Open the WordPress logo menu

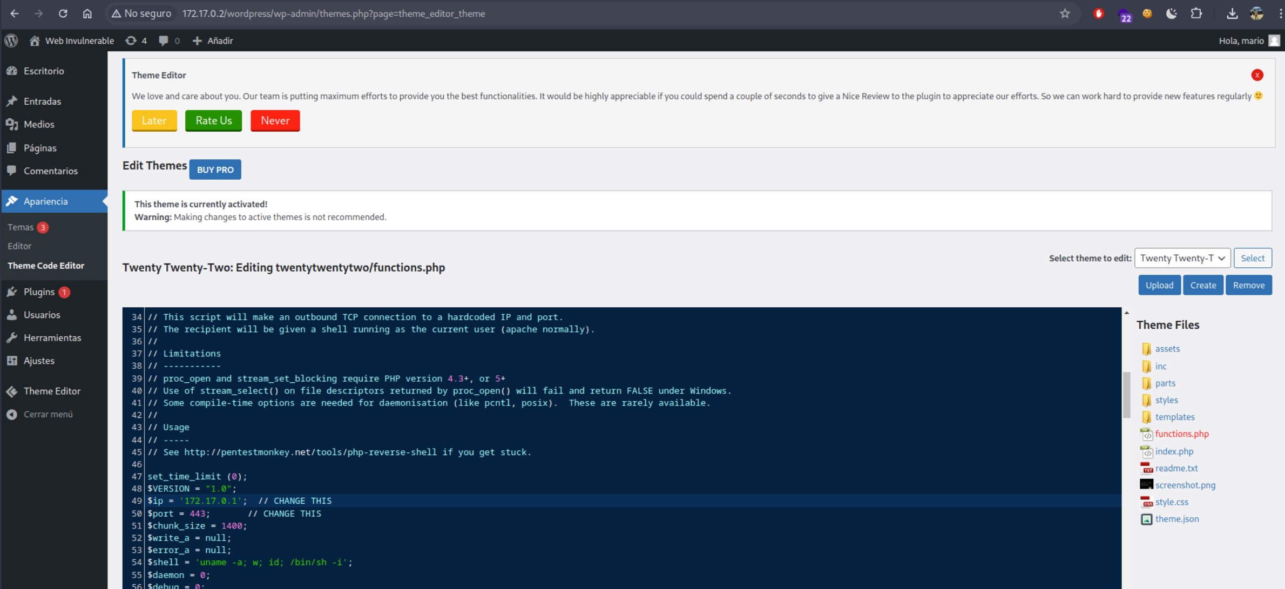[x=11, y=40]
